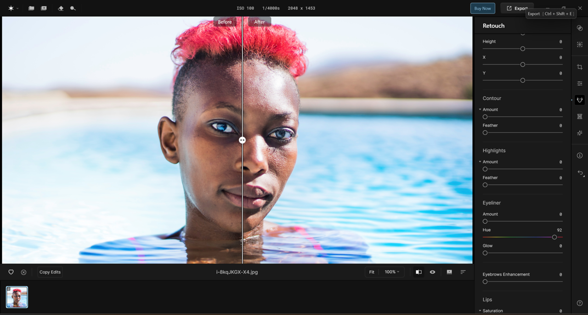Click the circled X reject icon
The height and width of the screenshot is (315, 588).
point(23,272)
